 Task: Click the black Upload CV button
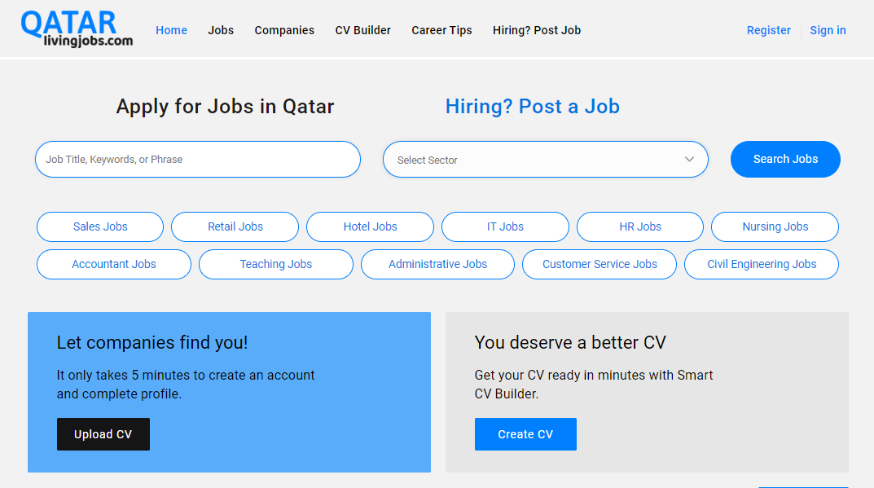coord(103,434)
